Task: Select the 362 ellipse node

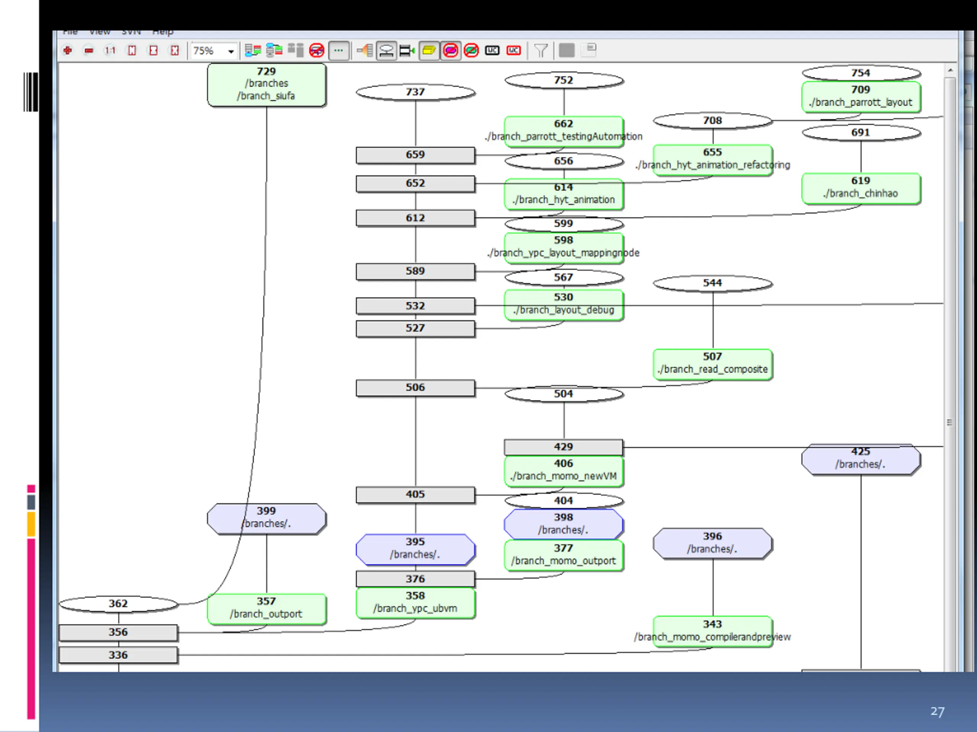Action: 118,604
